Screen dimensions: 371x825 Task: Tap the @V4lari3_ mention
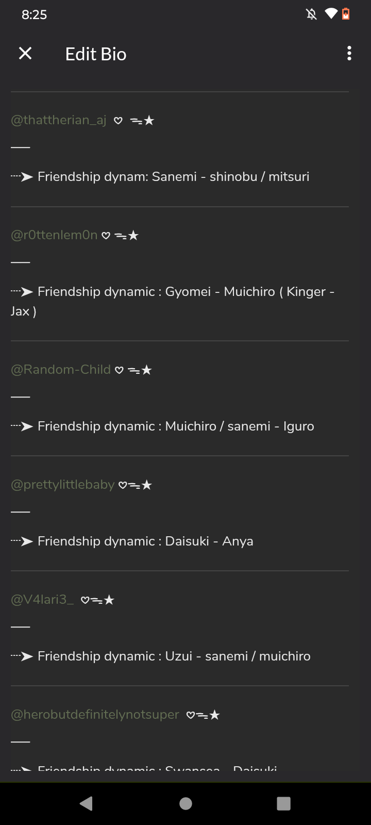click(42, 600)
